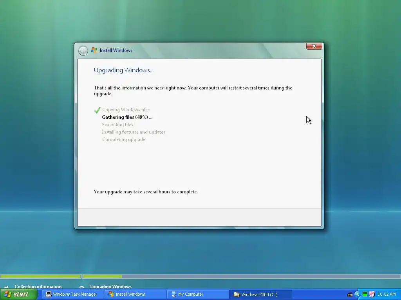
Task: Click the 'Expanding files' step
Action: click(x=117, y=125)
